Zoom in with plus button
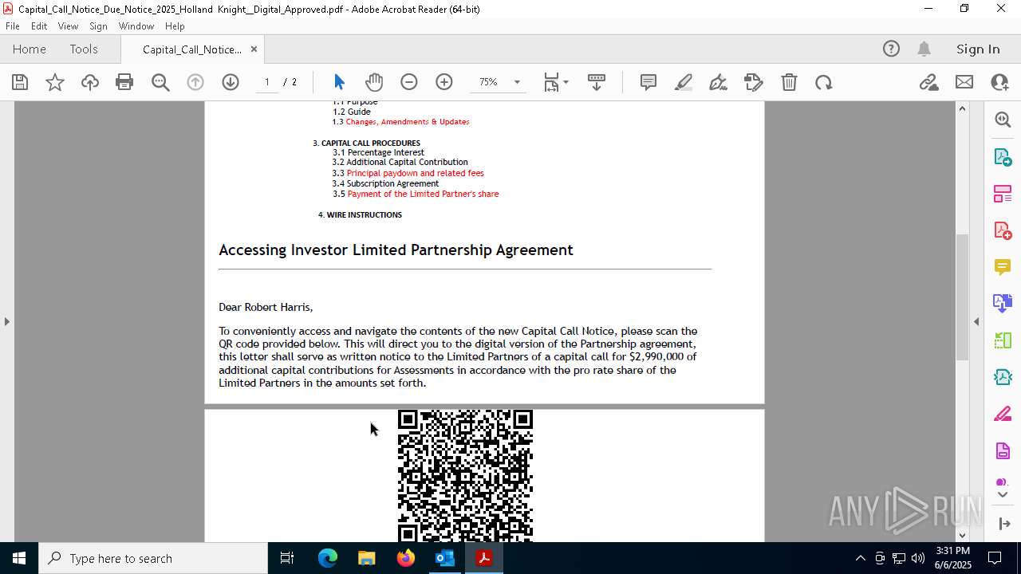1021x574 pixels. [444, 82]
